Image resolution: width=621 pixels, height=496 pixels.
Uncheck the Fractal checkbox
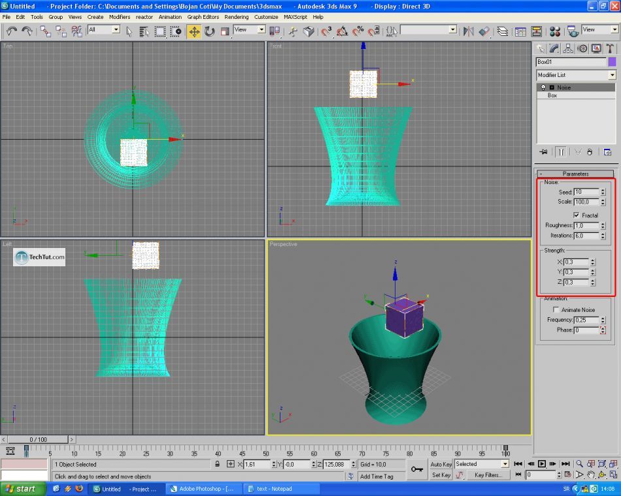click(576, 215)
